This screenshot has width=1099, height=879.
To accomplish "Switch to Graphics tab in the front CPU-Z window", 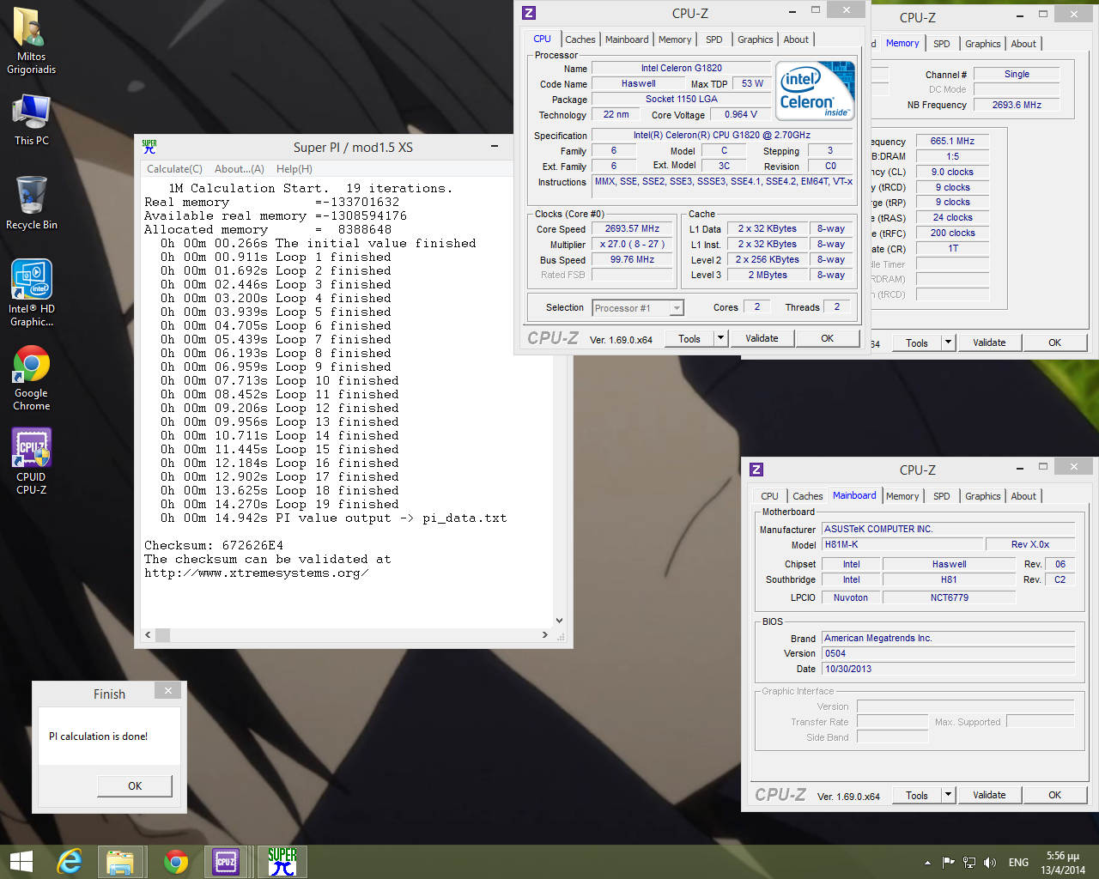I will coord(756,39).
